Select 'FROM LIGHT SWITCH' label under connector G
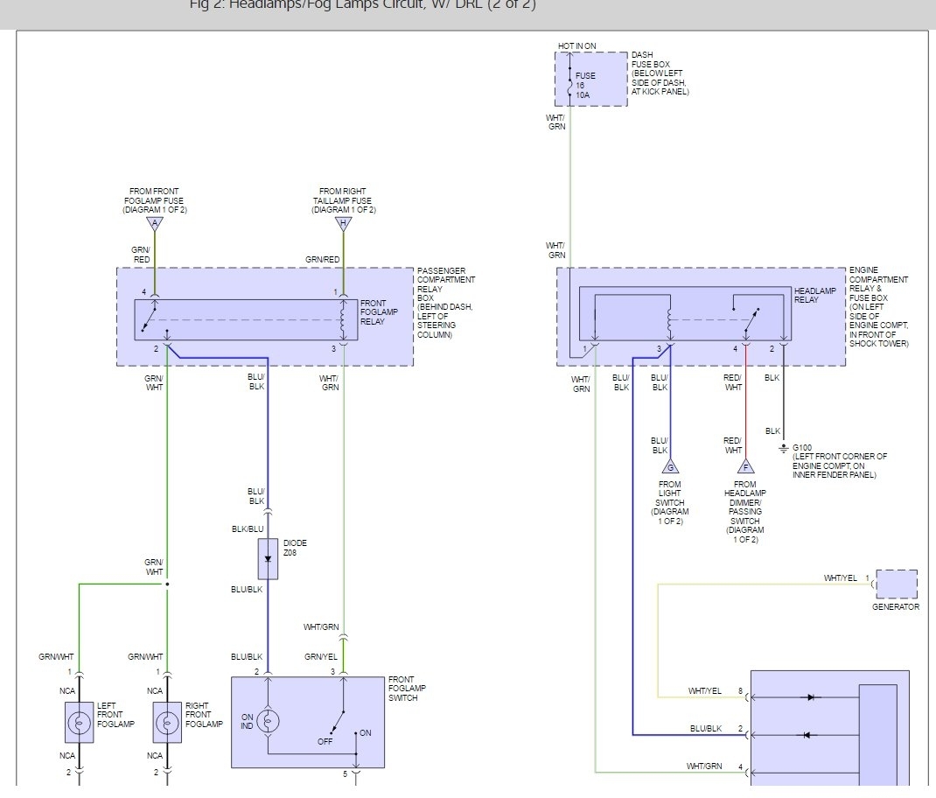936x798 pixels. point(670,503)
